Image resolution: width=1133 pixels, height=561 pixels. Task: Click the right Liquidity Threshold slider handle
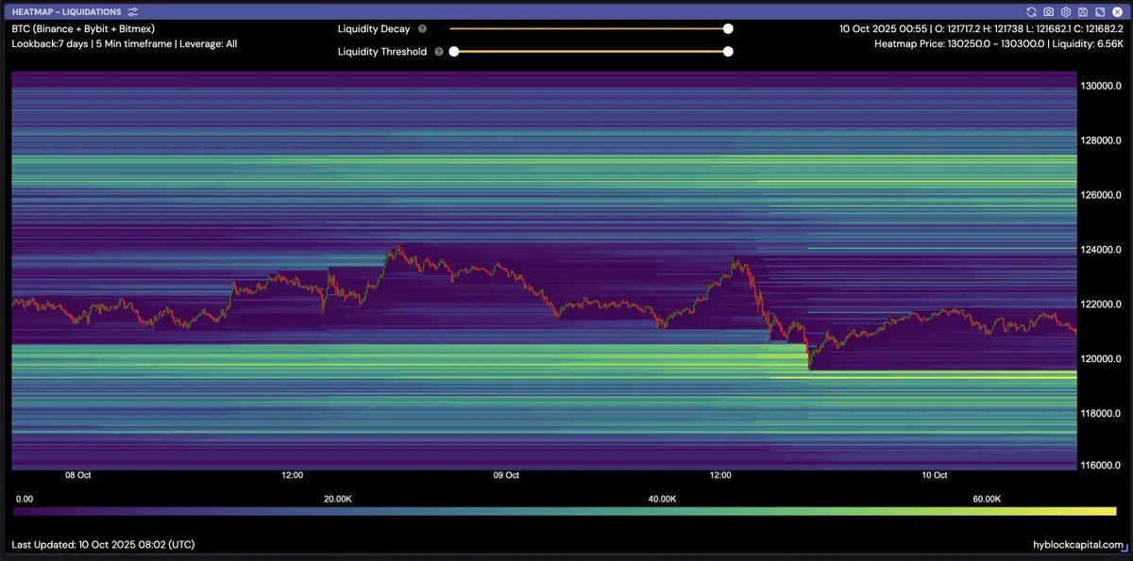point(728,52)
